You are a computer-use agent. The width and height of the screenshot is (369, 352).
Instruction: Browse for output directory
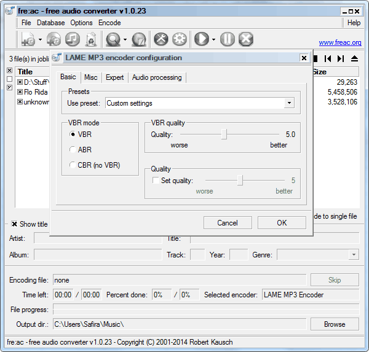coord(335,324)
